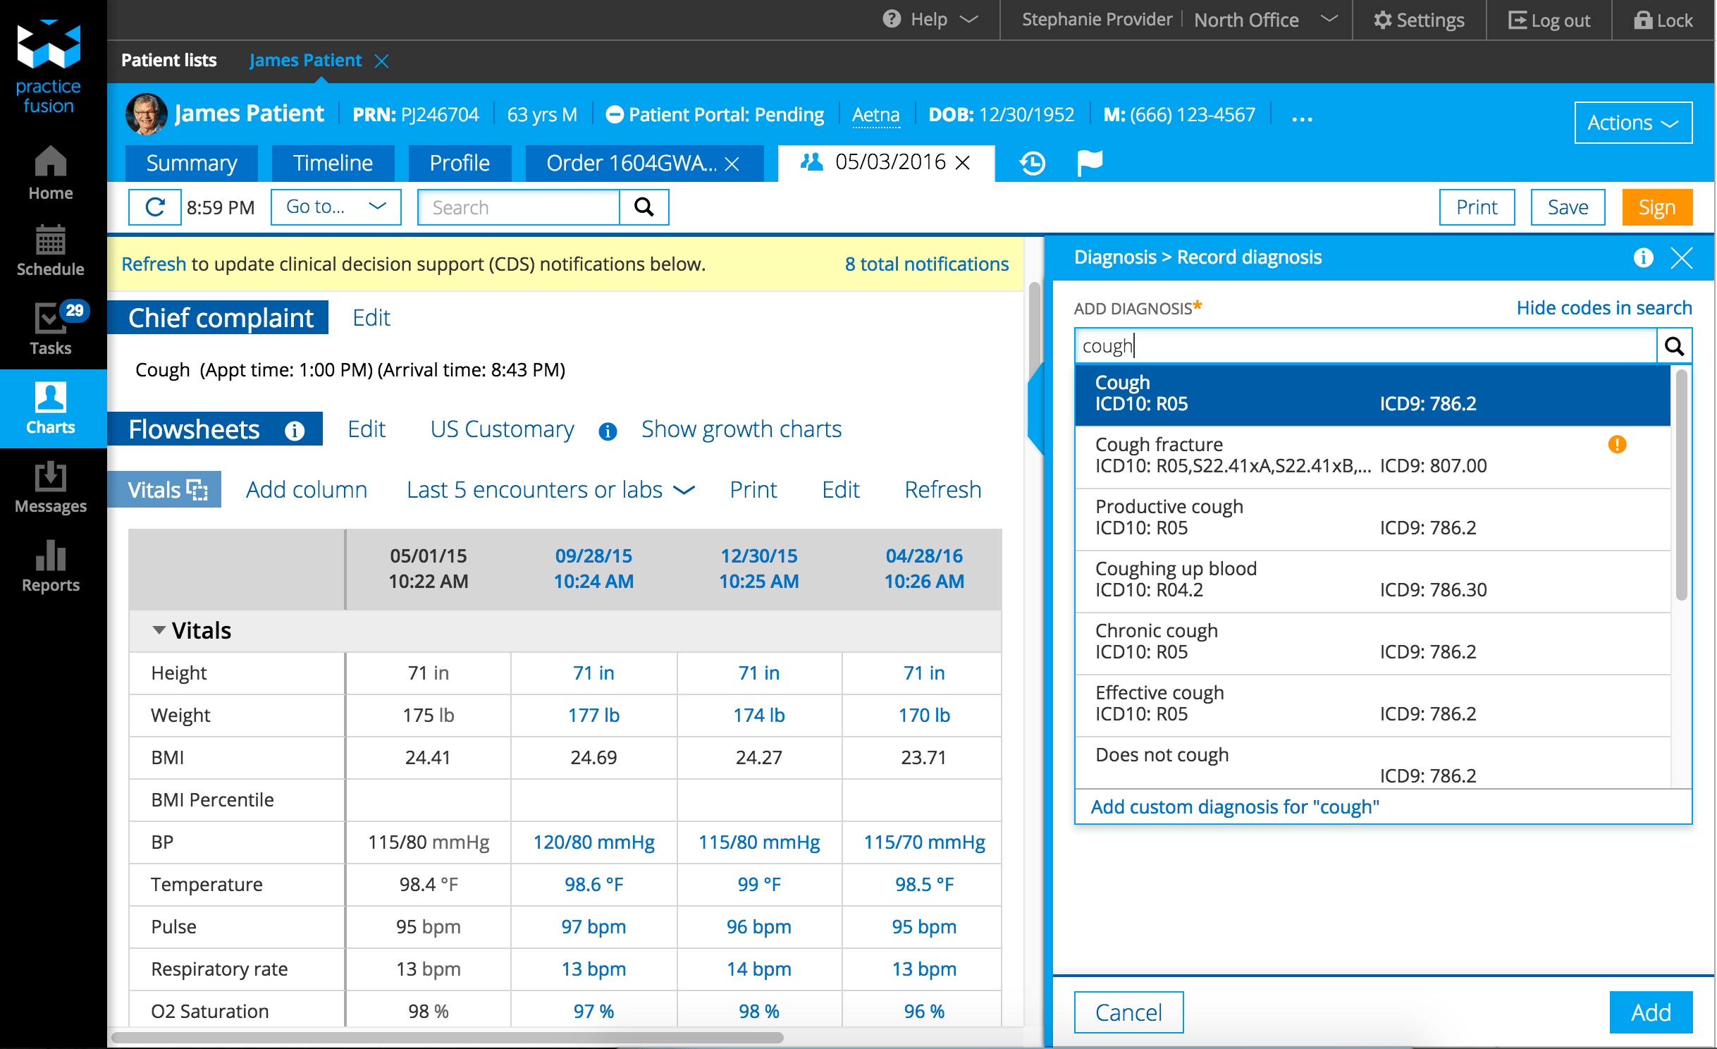Image resolution: width=1717 pixels, height=1049 pixels.
Task: Click the Sign button to sign encounter
Action: coord(1657,206)
